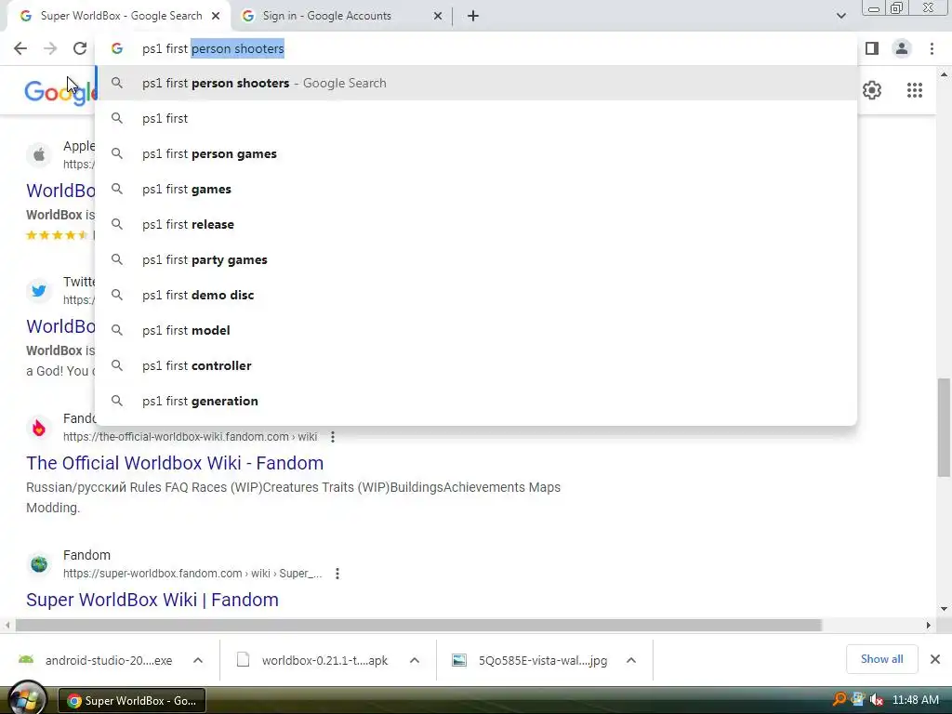Choose the plain "ps1 first" suggestion
This screenshot has width=952, height=714.
coord(476,118)
